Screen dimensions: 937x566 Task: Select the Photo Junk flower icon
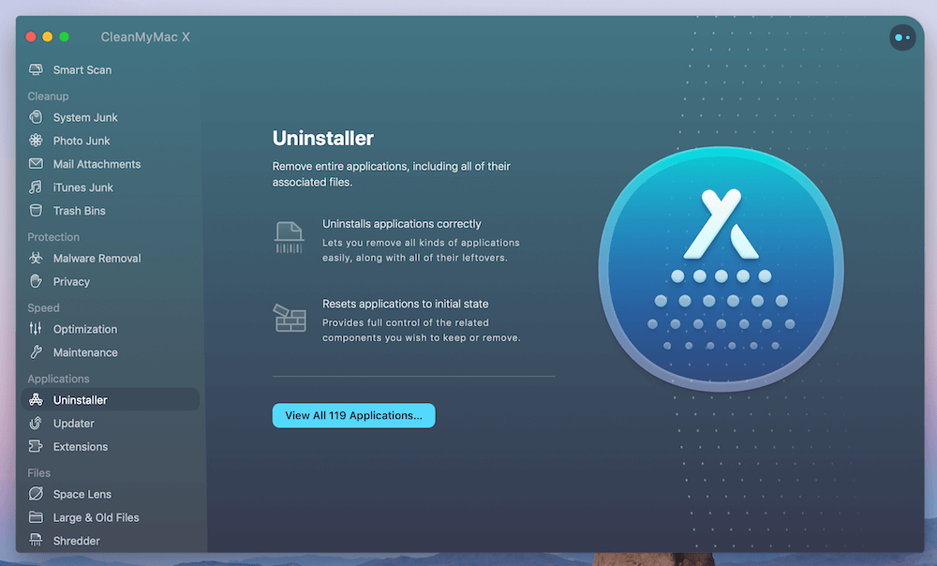tap(36, 141)
